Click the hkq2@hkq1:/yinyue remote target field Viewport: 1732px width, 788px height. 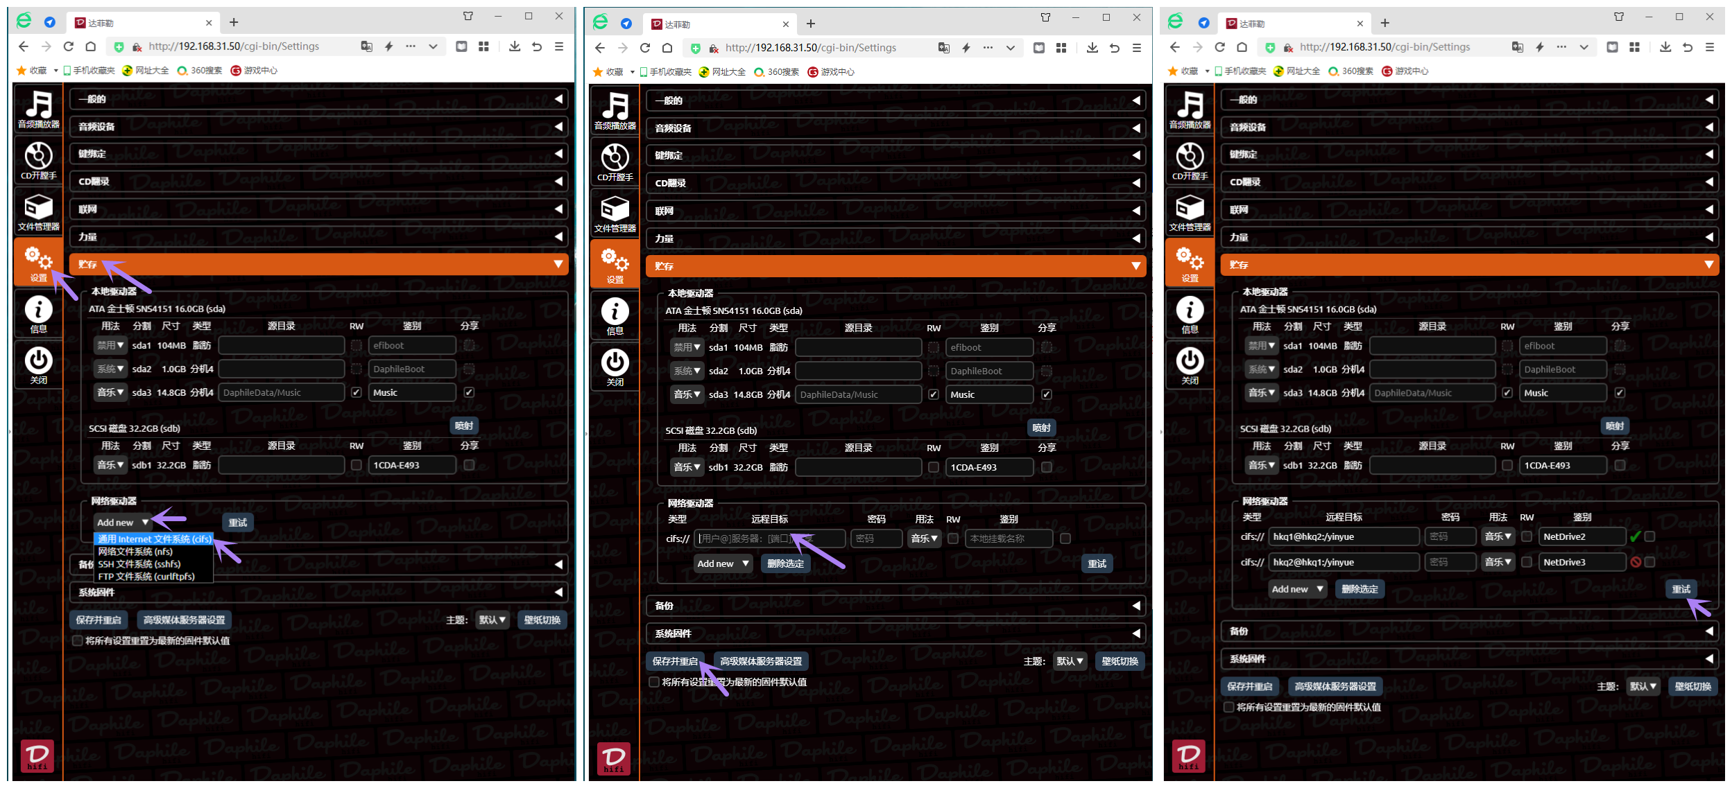coord(1343,562)
